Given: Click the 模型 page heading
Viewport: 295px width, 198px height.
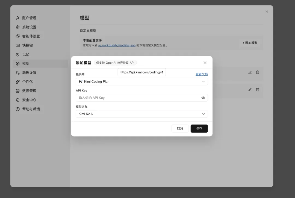Looking at the screenshot, I should point(85,18).
